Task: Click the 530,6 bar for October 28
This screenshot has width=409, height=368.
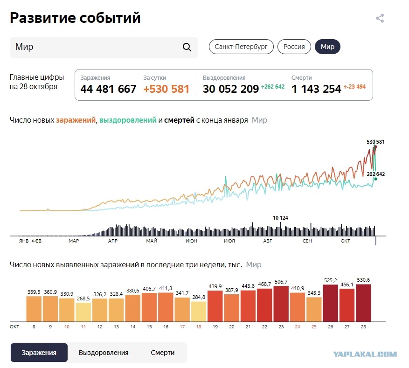Action: 363,303
